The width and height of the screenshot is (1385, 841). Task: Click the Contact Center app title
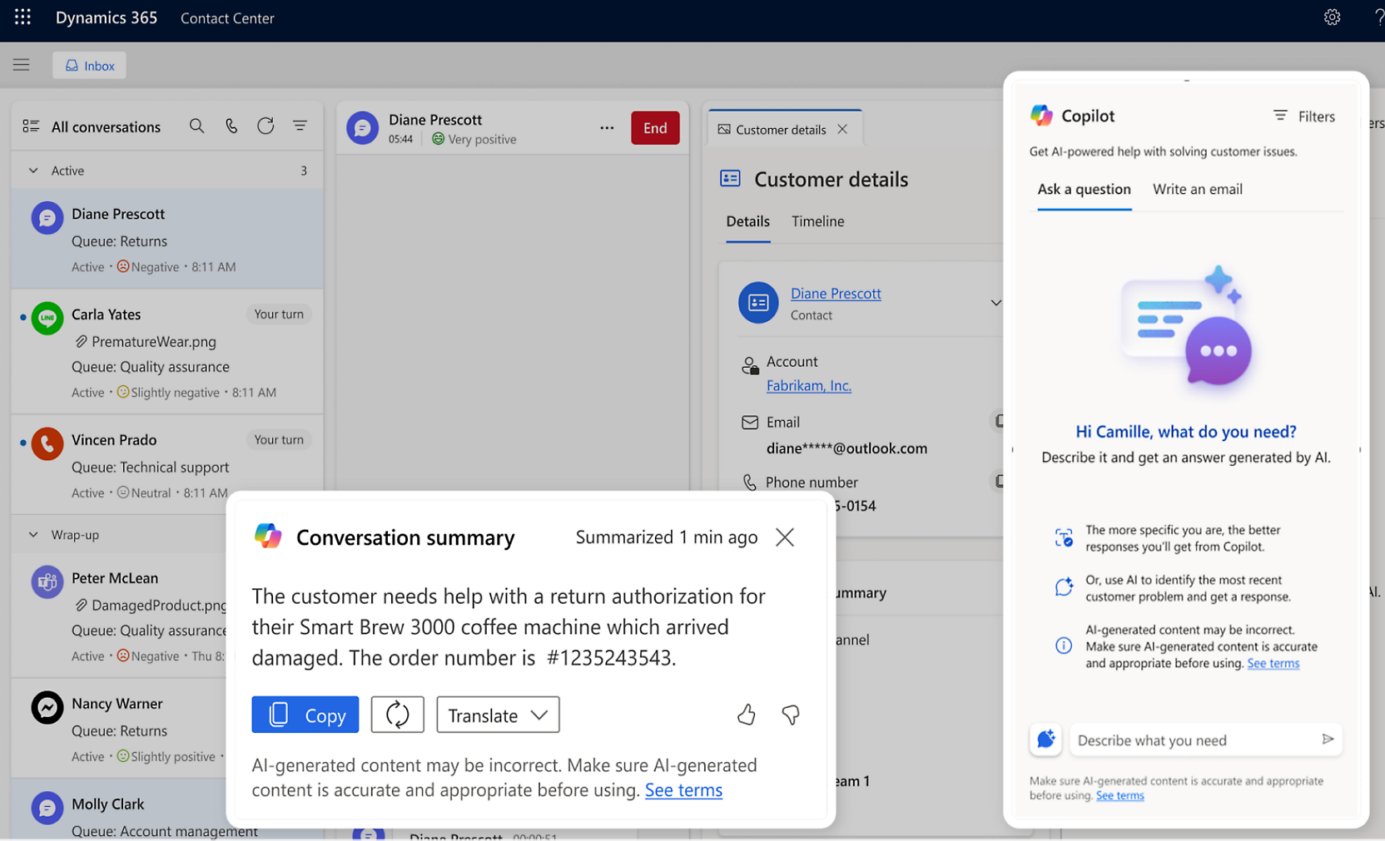(227, 18)
